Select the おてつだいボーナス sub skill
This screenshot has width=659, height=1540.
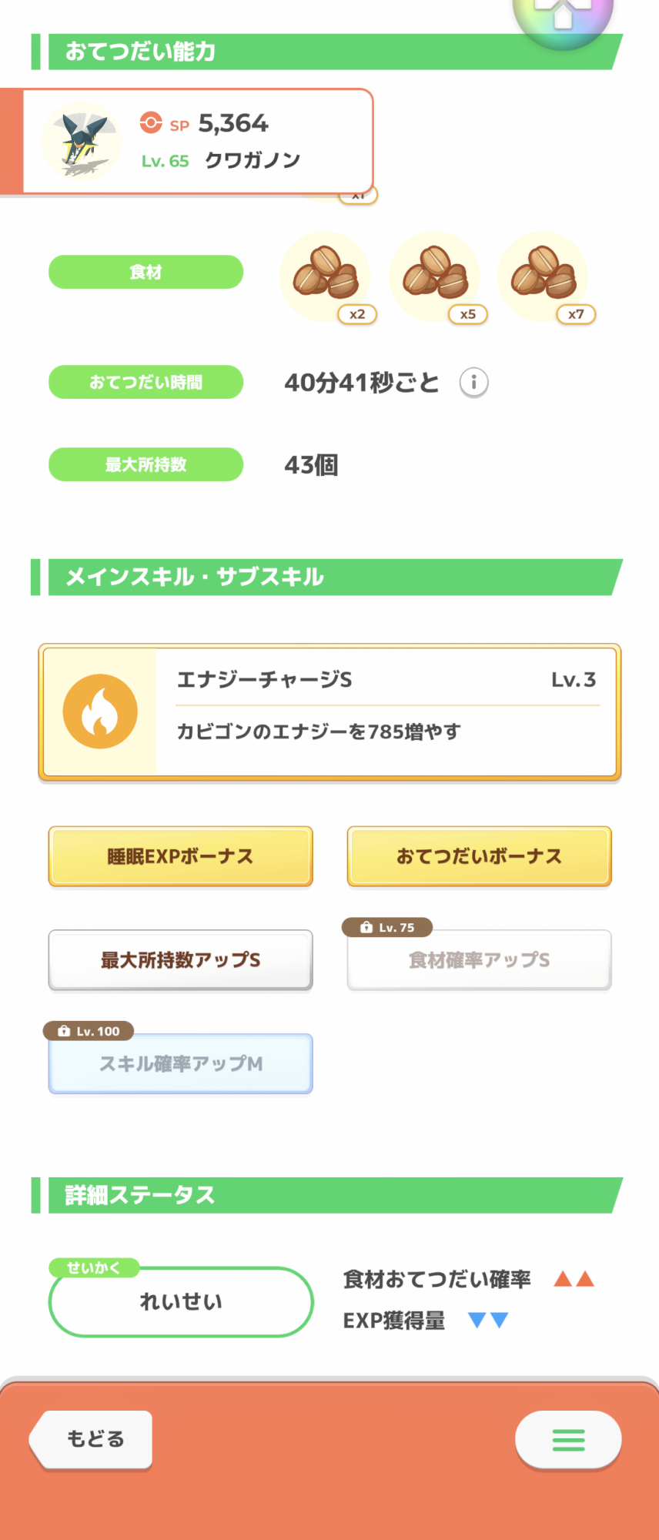tap(479, 856)
